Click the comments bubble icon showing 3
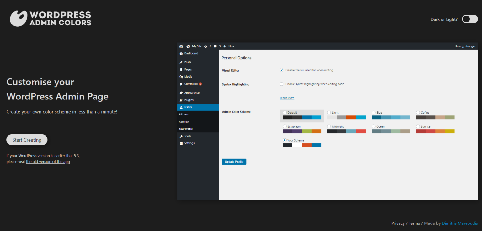The height and width of the screenshot is (231, 482). coord(215,46)
